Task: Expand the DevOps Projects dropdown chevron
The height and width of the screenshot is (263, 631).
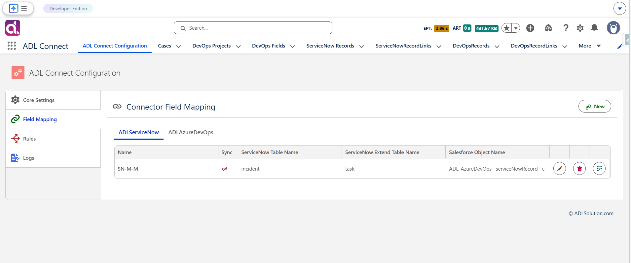Action: pyautogui.click(x=238, y=46)
